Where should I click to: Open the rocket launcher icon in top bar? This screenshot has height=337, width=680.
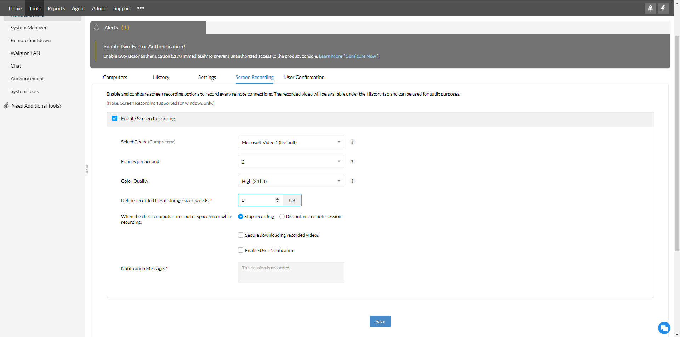pyautogui.click(x=650, y=8)
